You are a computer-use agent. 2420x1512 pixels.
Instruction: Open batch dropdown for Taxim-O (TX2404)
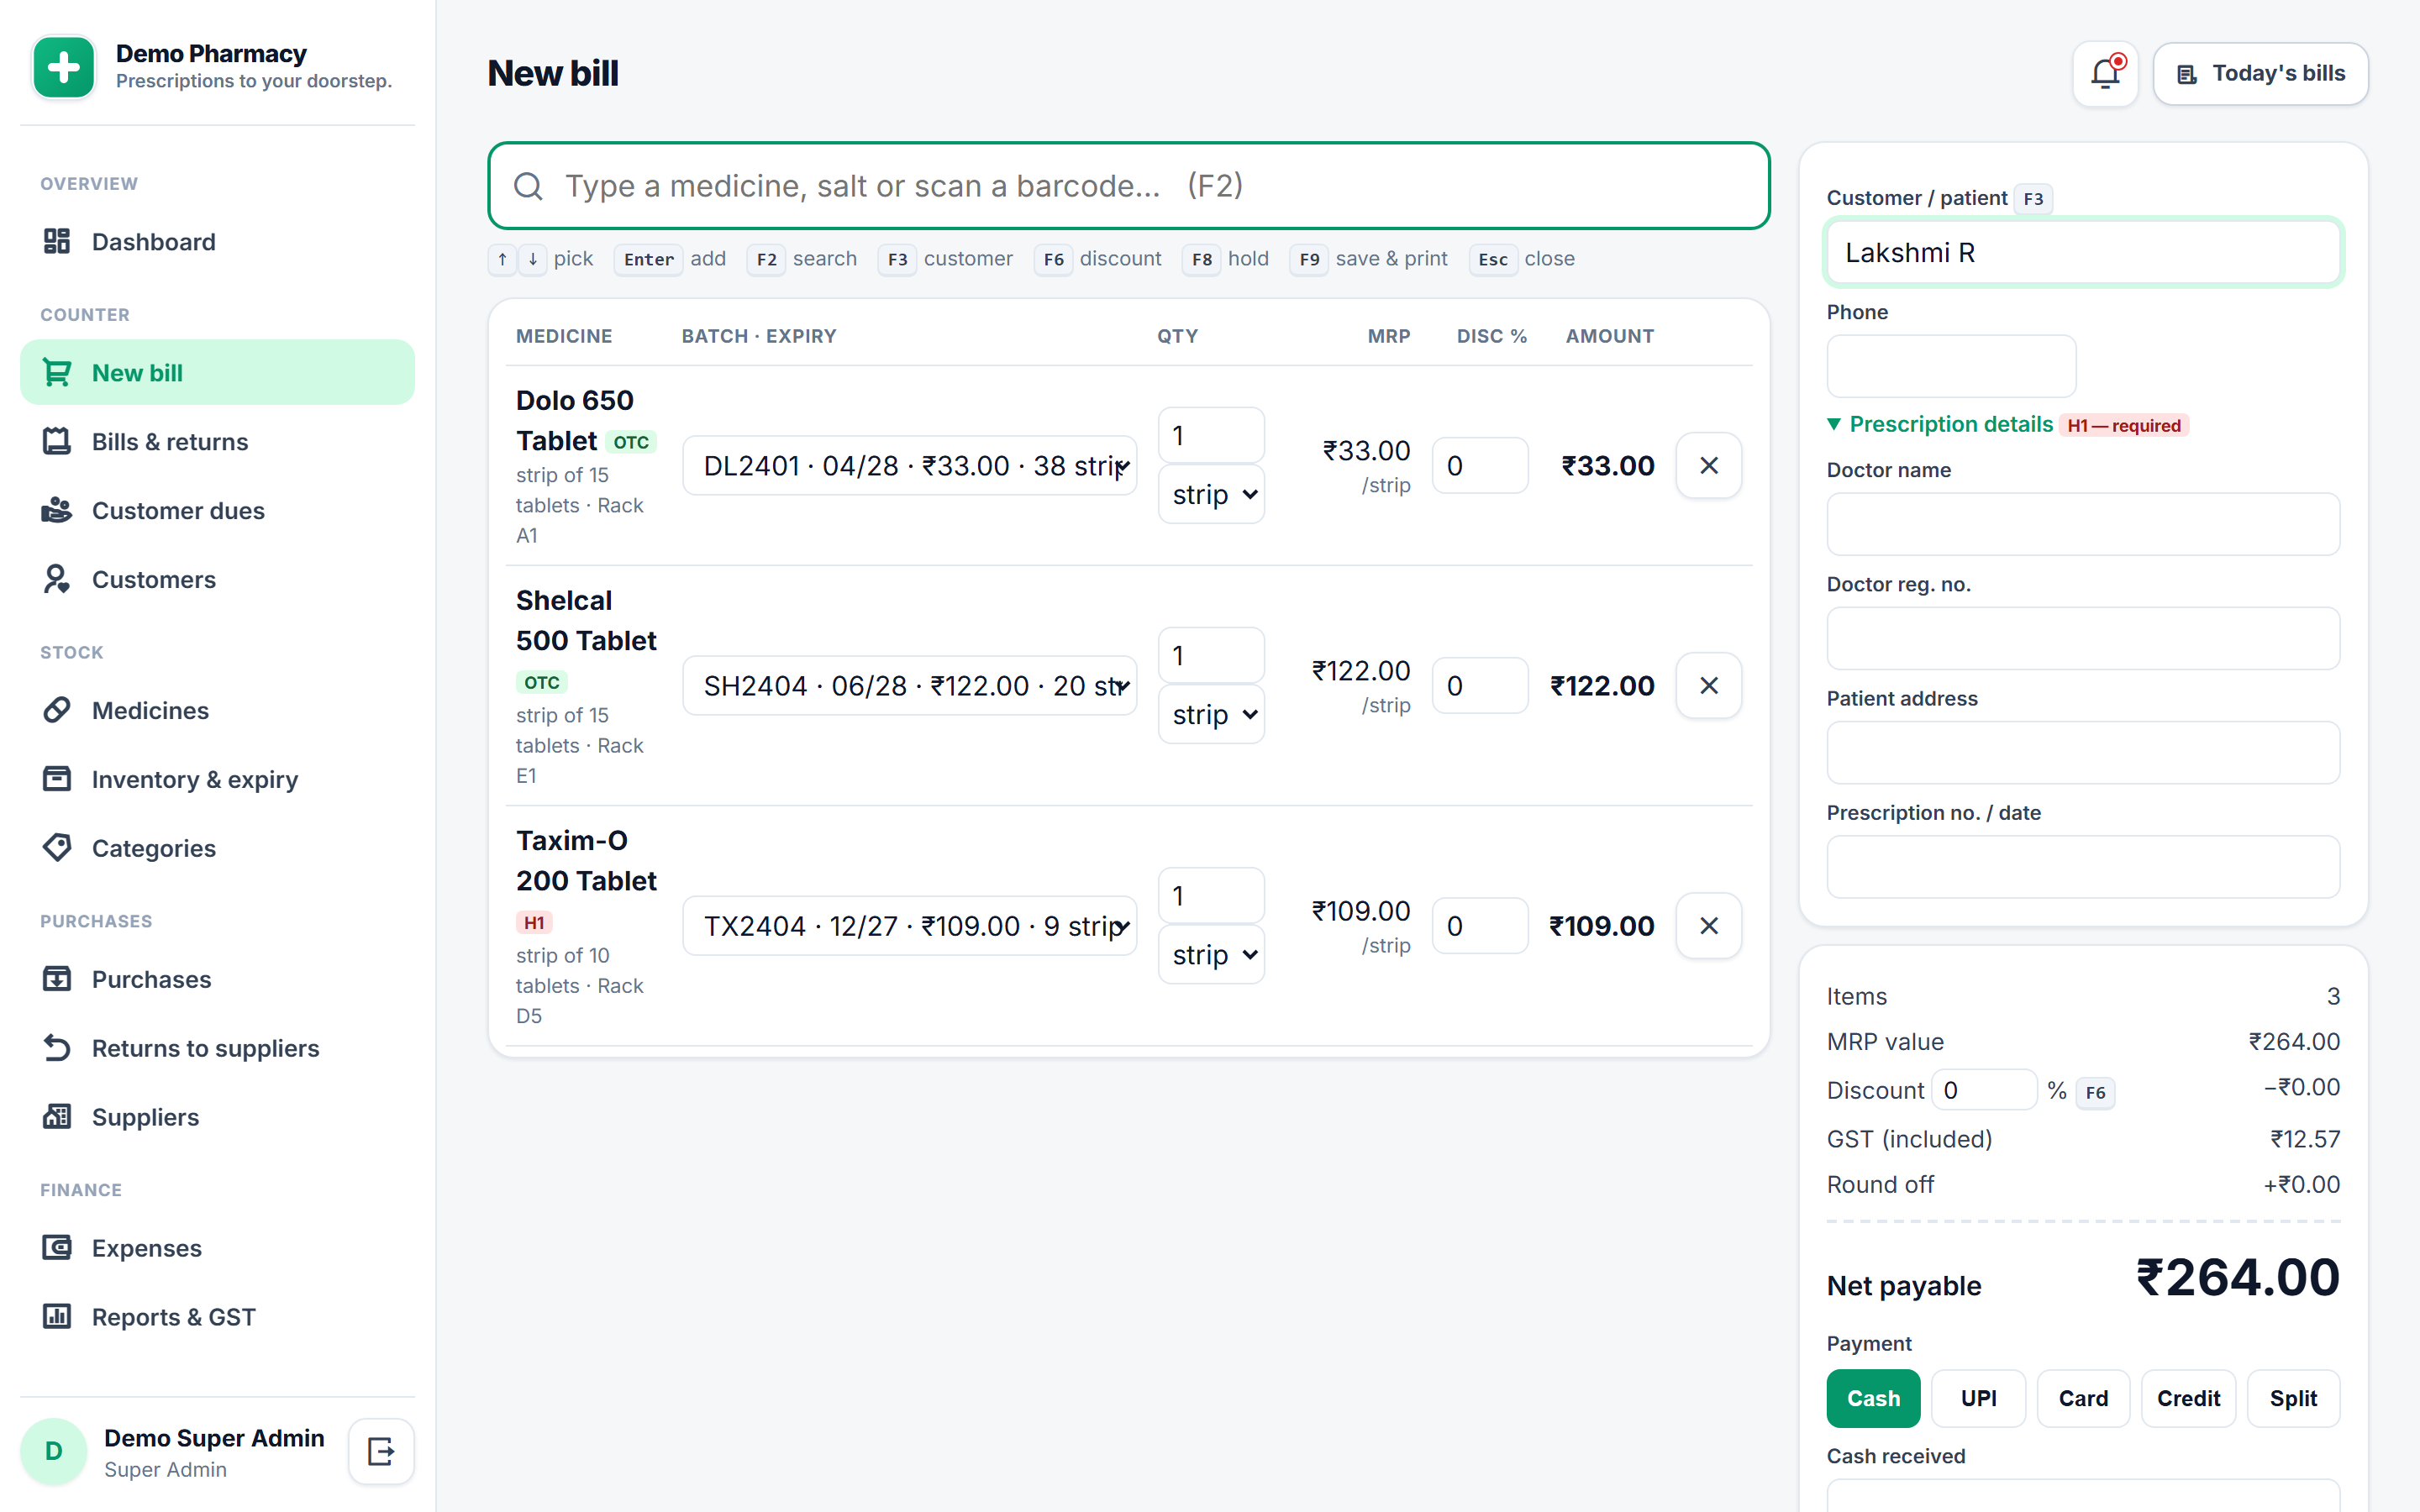pos(909,925)
